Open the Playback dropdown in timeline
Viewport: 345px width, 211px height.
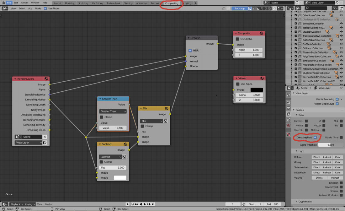pyautogui.click(x=17, y=204)
